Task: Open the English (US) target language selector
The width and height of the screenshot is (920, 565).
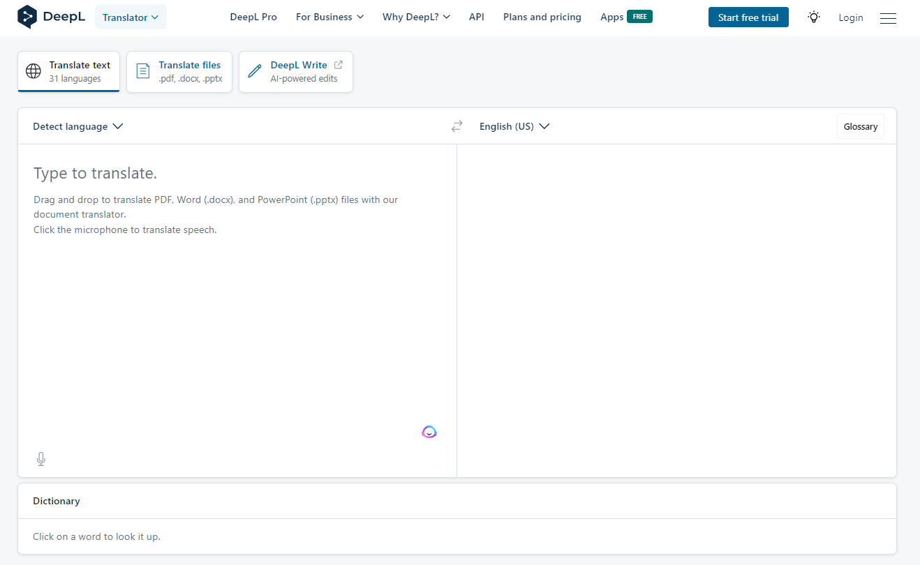Action: point(514,126)
